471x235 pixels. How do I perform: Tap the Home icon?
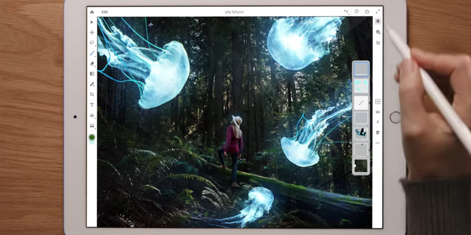[92, 12]
